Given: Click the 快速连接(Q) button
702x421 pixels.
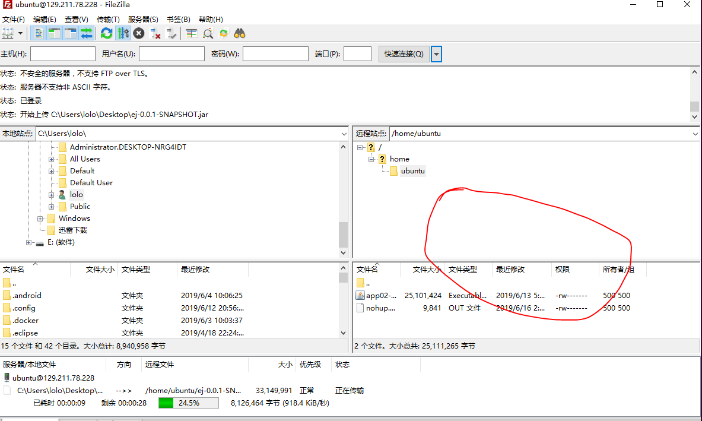Looking at the screenshot, I should (x=404, y=54).
